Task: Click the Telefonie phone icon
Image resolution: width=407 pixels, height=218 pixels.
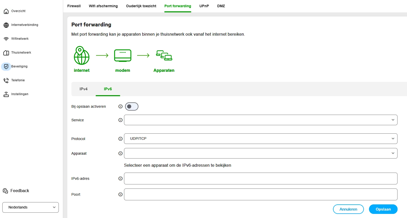Action: pyautogui.click(x=6, y=81)
